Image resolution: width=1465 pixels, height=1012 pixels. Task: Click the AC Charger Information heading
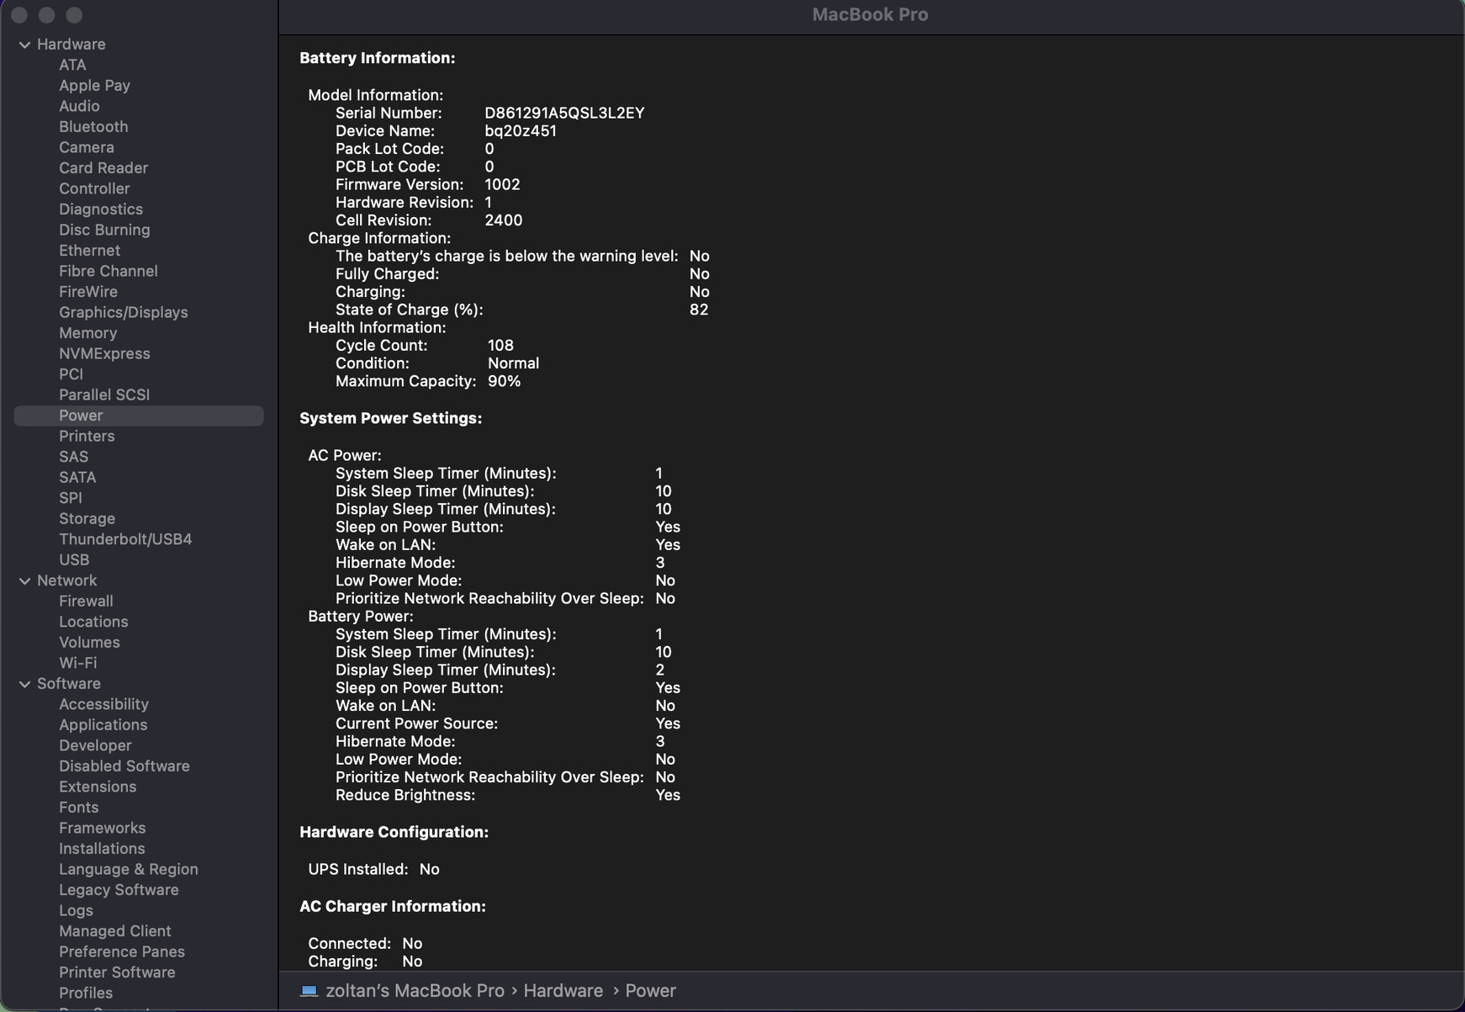coord(393,906)
